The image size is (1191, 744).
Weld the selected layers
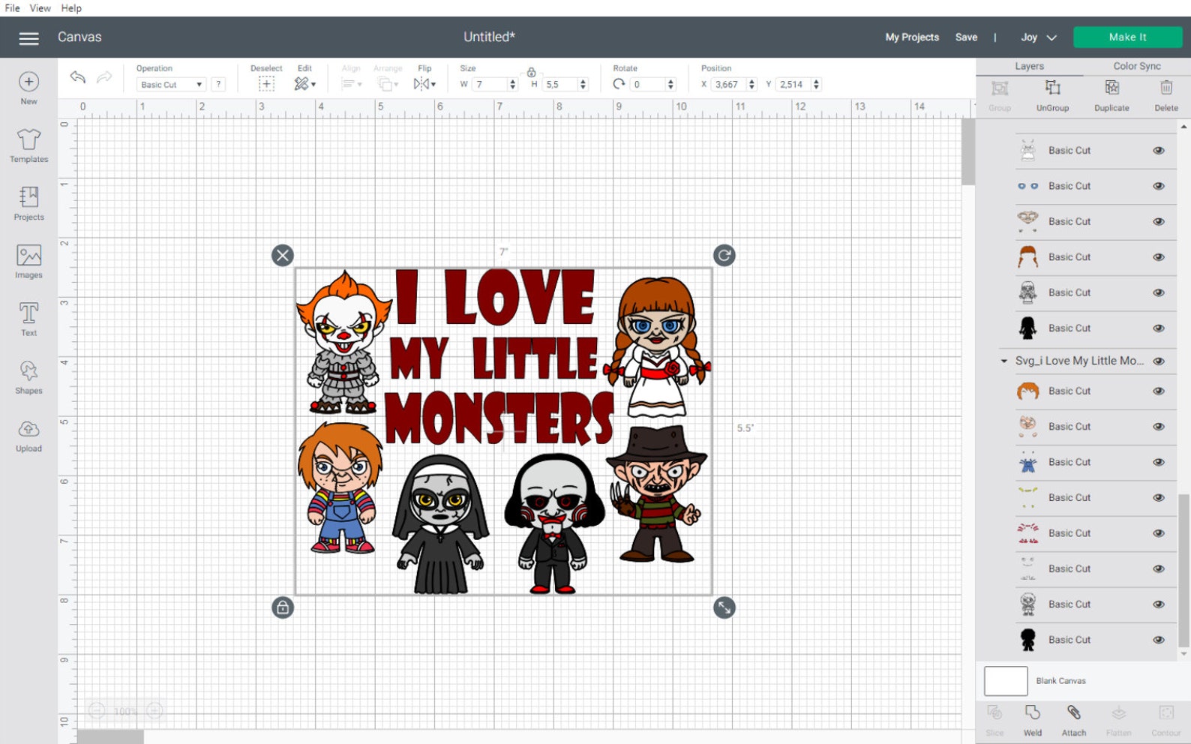click(1033, 720)
